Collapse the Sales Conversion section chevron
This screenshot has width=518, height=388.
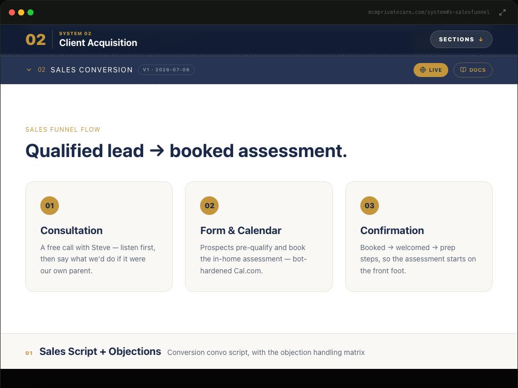pos(29,70)
